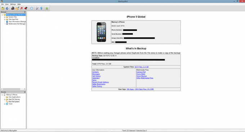Open the Other Multimedia Files link
Viewport: 245px width, 132px height.
pos(145,78)
